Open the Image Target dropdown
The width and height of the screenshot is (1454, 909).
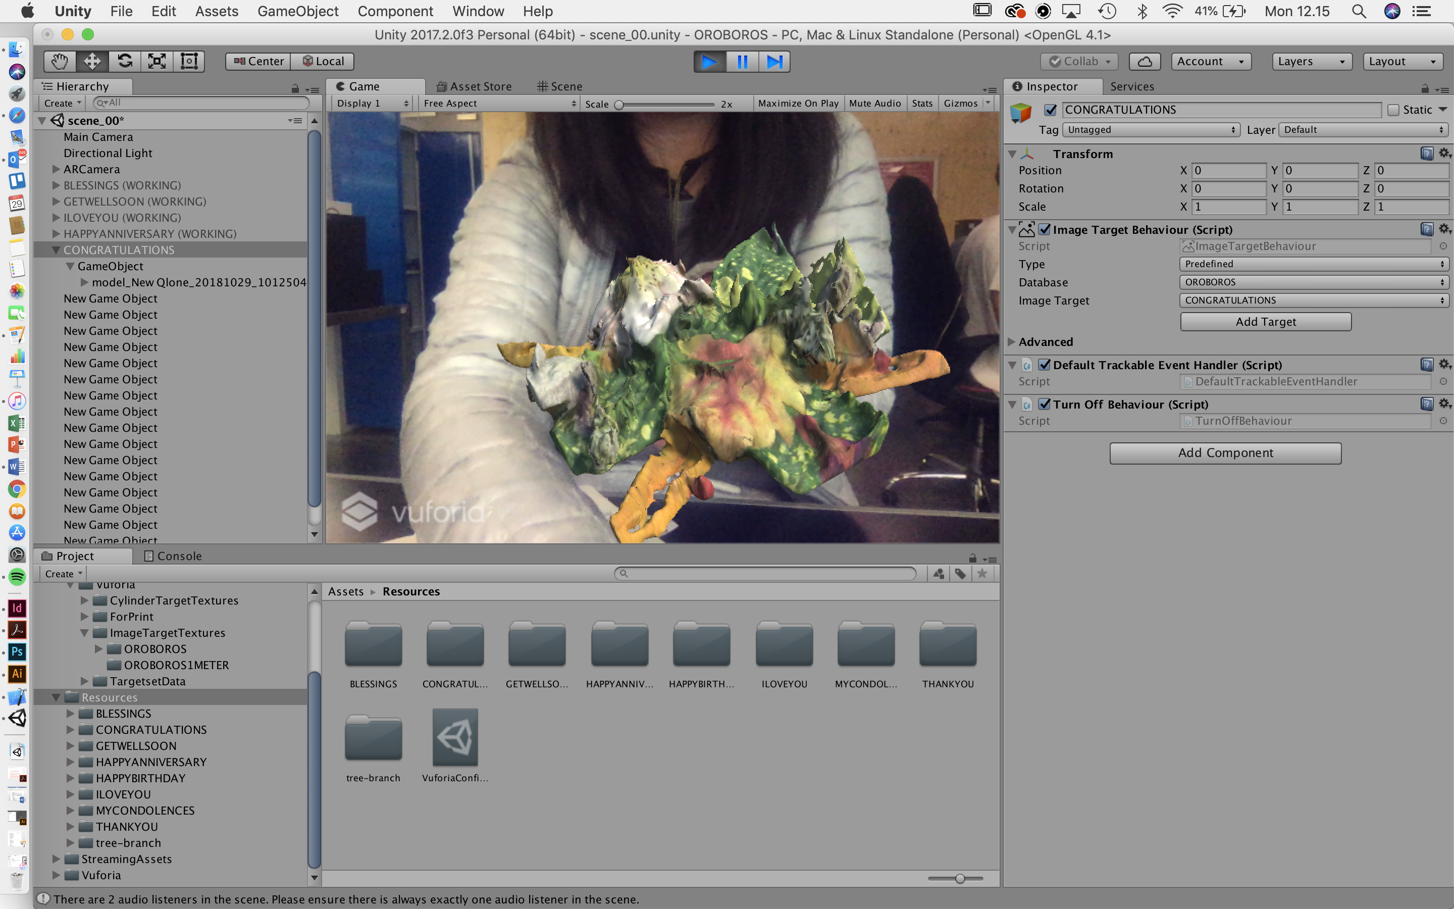[1314, 300]
